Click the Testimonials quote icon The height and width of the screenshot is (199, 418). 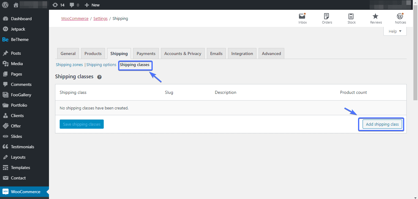(5, 147)
